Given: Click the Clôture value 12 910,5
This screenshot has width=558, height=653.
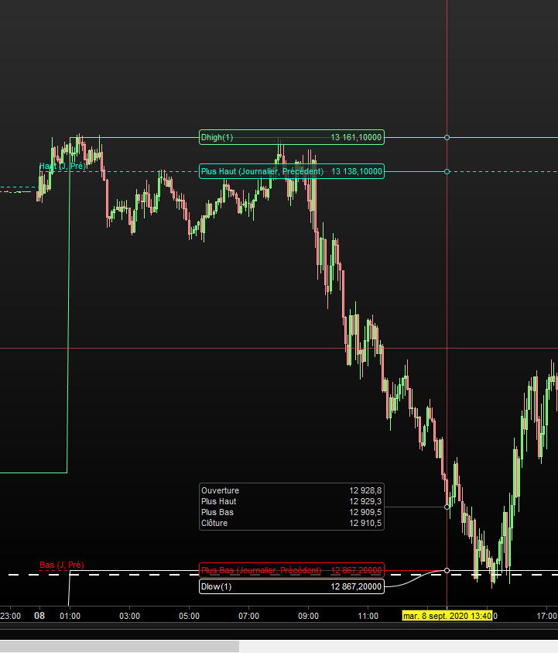Looking at the screenshot, I should coord(365,523).
